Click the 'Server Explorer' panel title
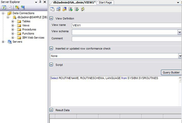This screenshot has height=123, width=182. point(10,2)
